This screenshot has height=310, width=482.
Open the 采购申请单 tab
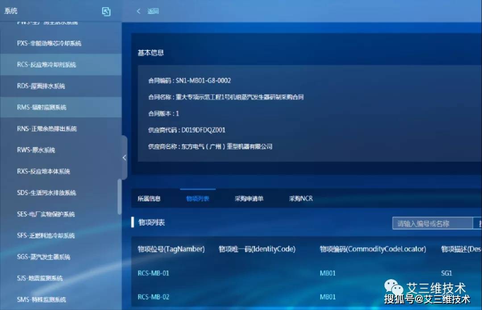click(x=249, y=198)
